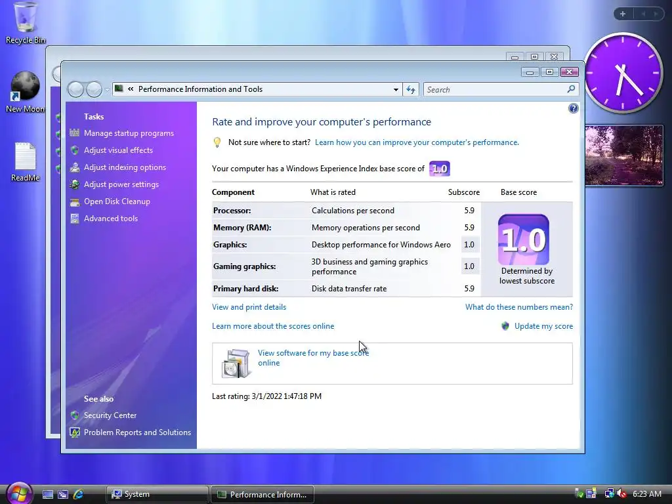672x504 pixels.
Task: Open View software for my base score online
Action: [313, 358]
